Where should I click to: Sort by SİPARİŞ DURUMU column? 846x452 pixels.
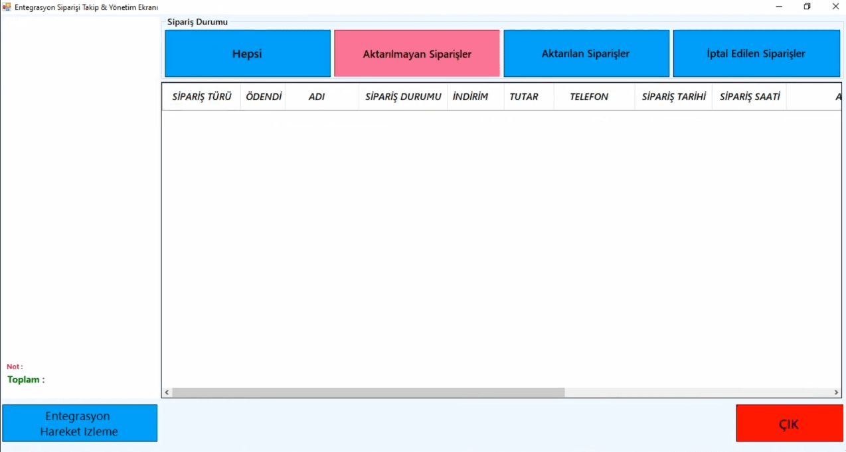point(403,97)
